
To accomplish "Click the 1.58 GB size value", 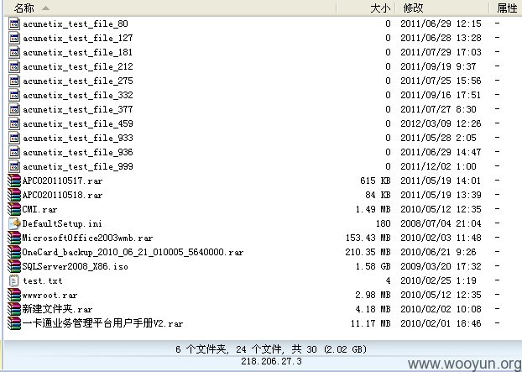I will 373,266.
